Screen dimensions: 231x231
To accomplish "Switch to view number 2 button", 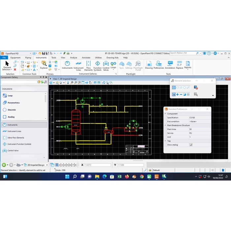I will tap(59, 165).
